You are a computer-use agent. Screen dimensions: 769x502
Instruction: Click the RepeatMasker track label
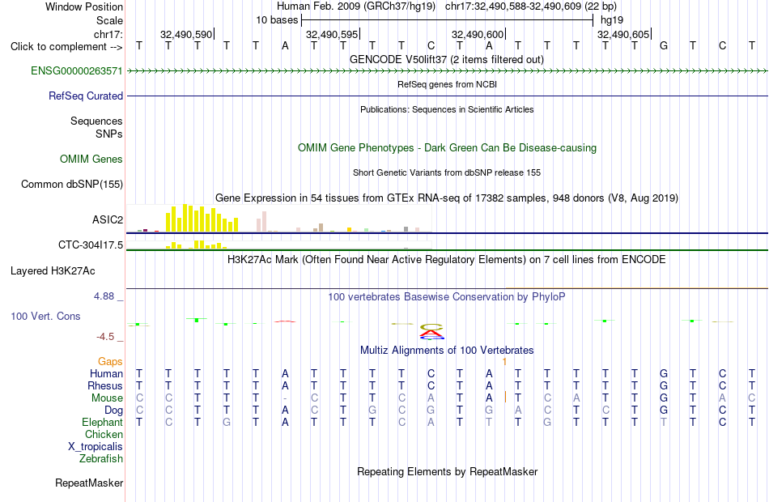(89, 483)
